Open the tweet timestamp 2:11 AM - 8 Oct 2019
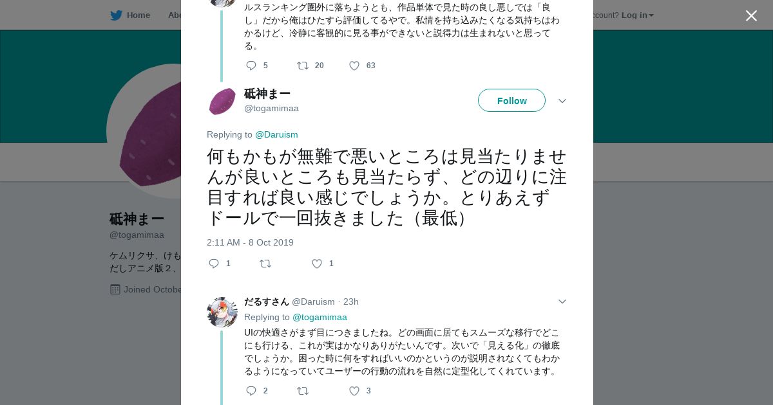Image resolution: width=773 pixels, height=405 pixels. pyautogui.click(x=250, y=242)
